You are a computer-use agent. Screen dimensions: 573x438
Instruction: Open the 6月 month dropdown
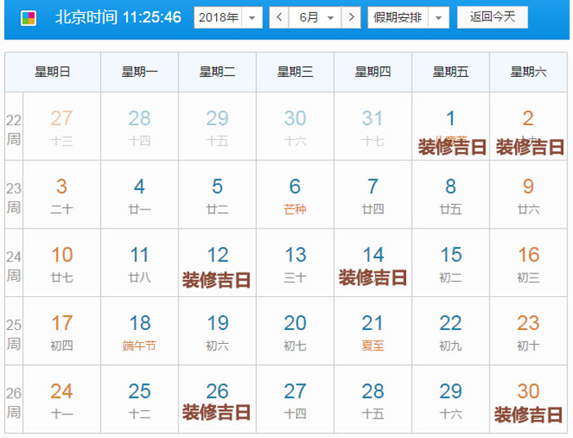(x=315, y=17)
